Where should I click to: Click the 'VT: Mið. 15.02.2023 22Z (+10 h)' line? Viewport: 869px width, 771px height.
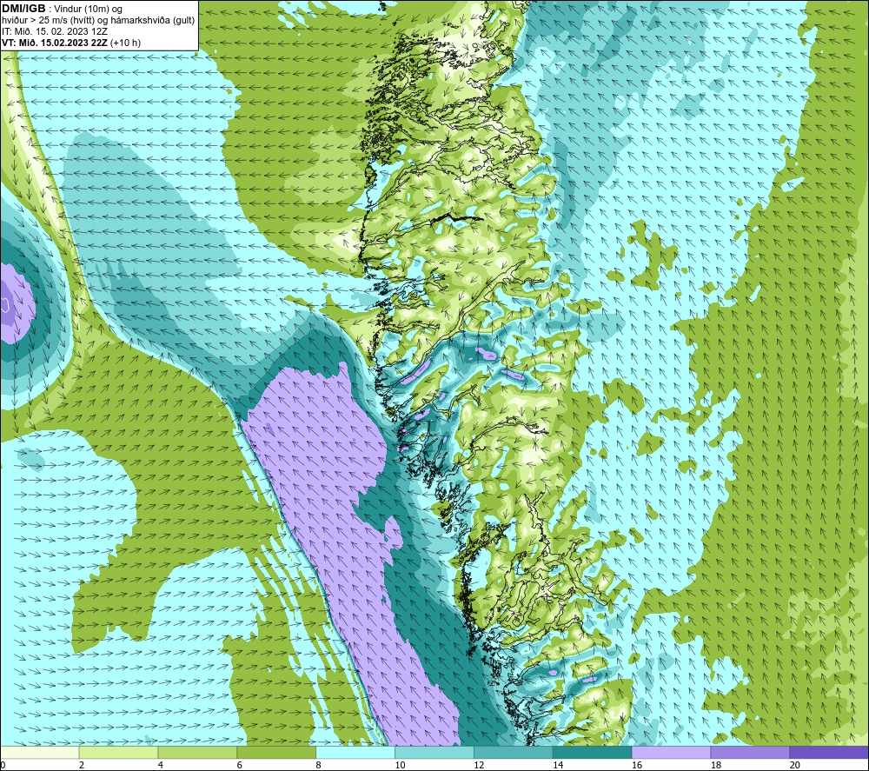[71, 43]
